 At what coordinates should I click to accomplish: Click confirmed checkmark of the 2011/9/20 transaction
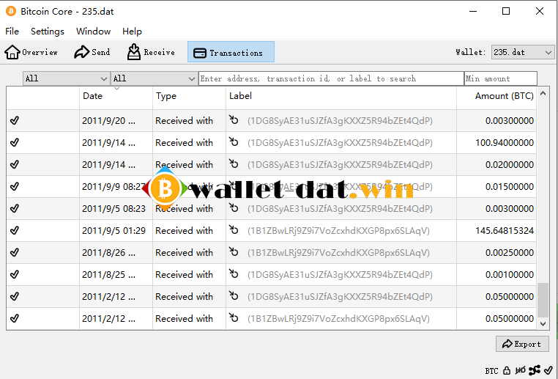click(15, 121)
